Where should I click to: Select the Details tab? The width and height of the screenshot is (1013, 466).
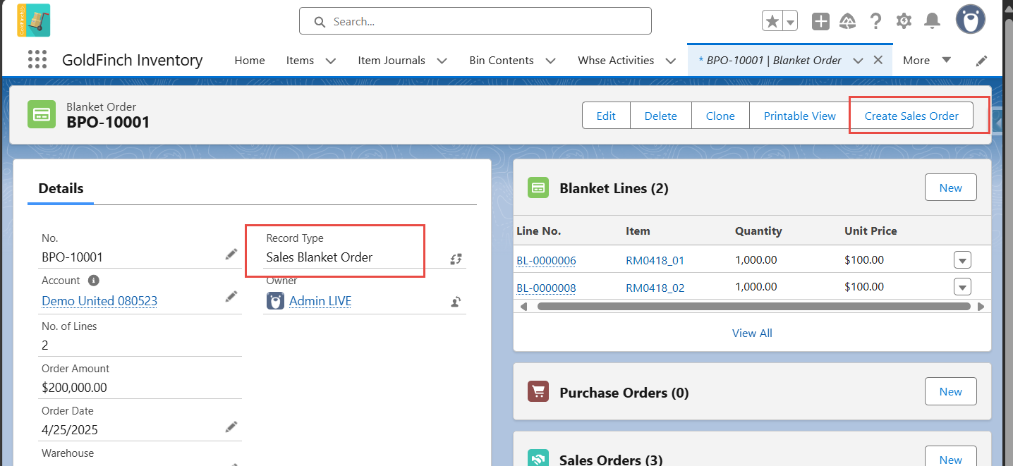coord(61,188)
